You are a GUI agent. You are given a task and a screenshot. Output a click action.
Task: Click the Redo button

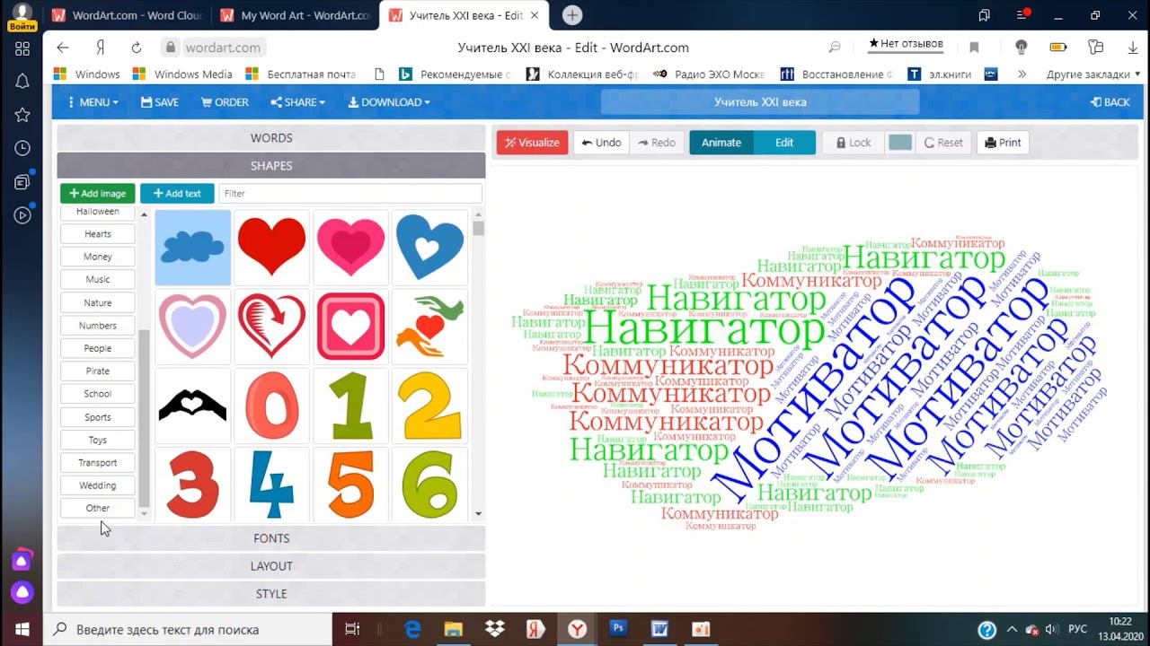(x=657, y=143)
